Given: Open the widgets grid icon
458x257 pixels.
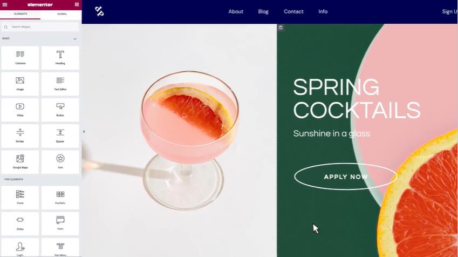Looking at the screenshot, I should pyautogui.click(x=77, y=4).
